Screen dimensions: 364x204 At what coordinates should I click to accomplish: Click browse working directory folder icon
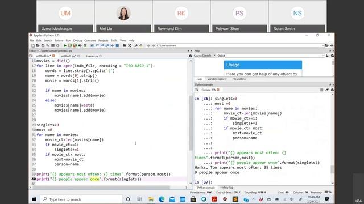(326, 45)
